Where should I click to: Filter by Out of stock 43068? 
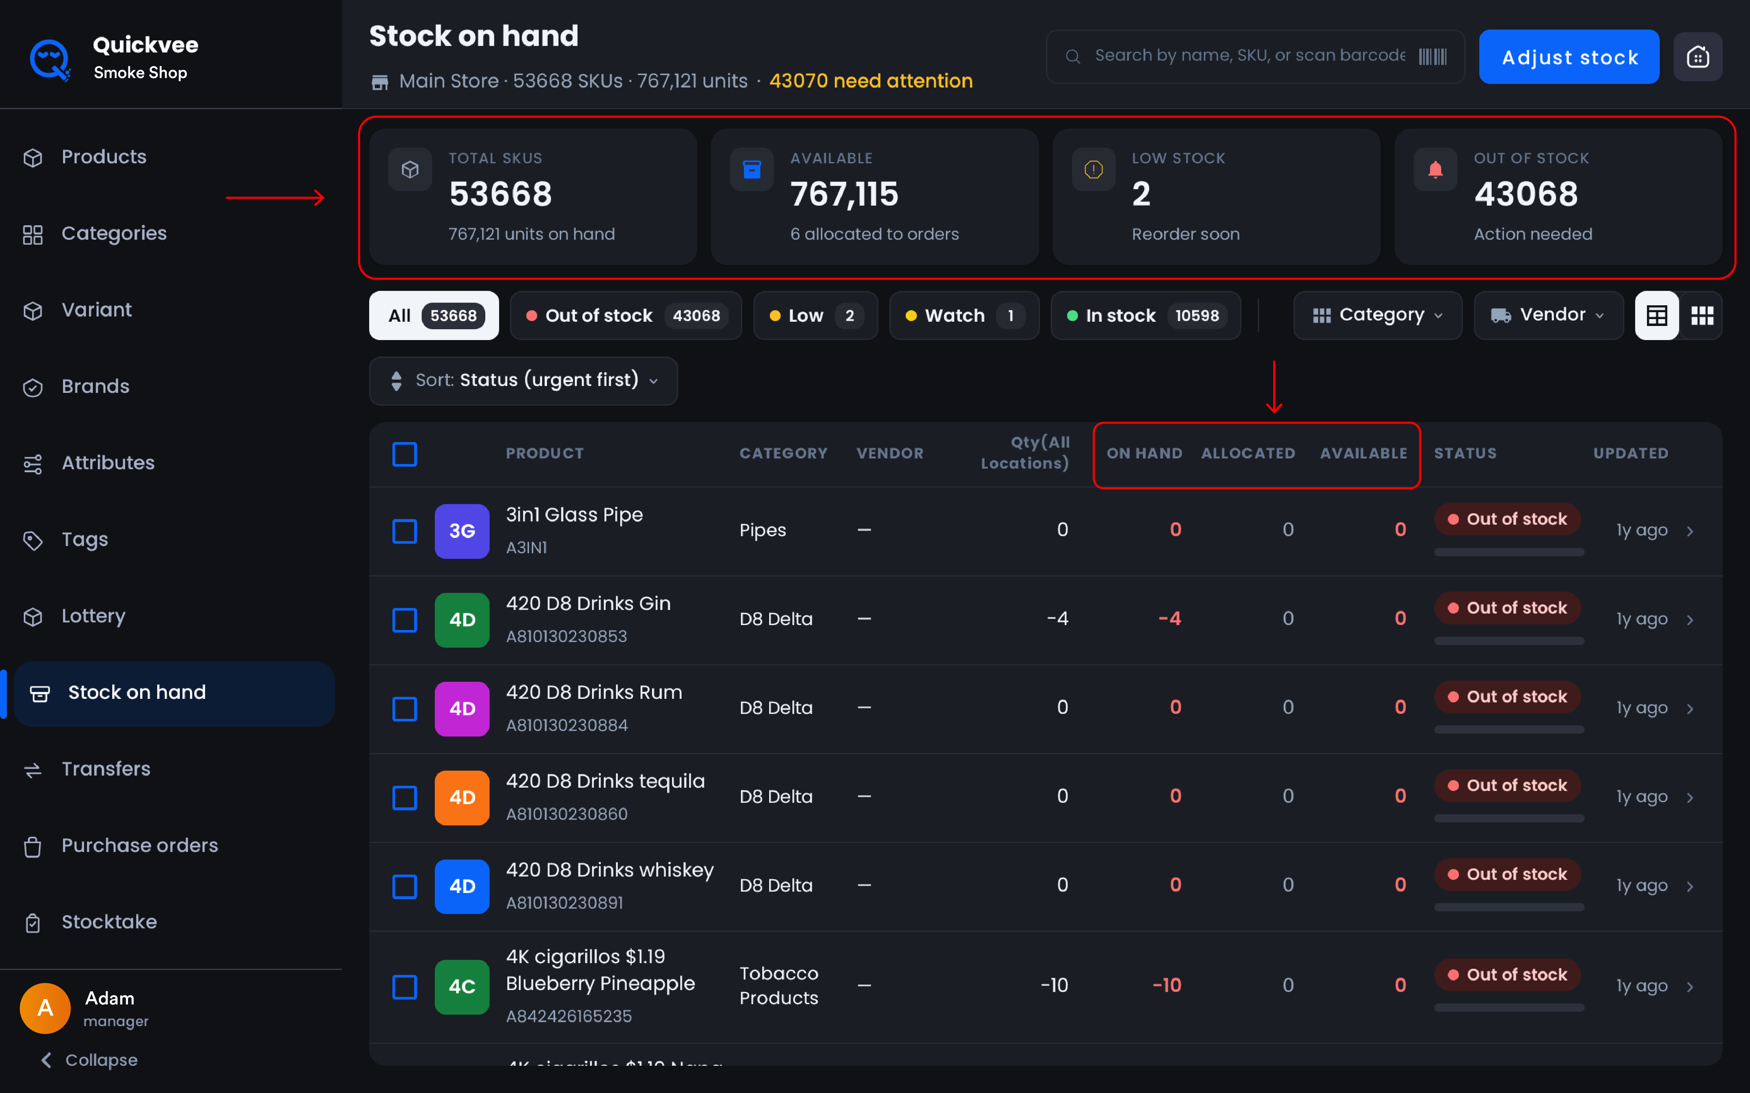(625, 315)
